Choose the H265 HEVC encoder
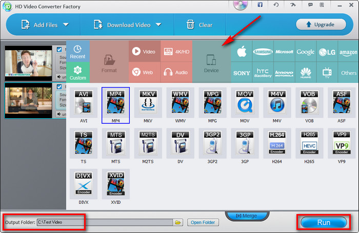This screenshot has height=233, width=359. [x=309, y=143]
